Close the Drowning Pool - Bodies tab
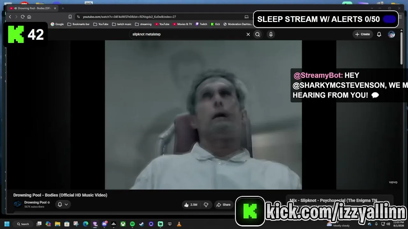408x229 pixels. [x=55, y=8]
